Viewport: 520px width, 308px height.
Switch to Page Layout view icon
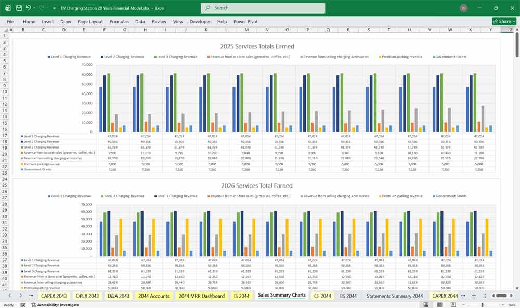(x=439, y=304)
